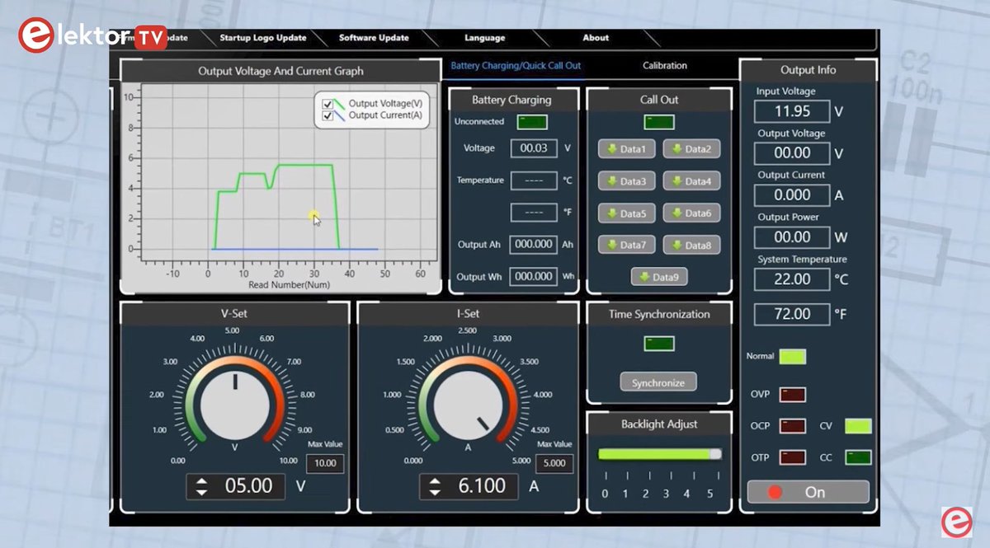Click the Call Out status indicator
The width and height of the screenshot is (990, 548).
click(x=659, y=122)
